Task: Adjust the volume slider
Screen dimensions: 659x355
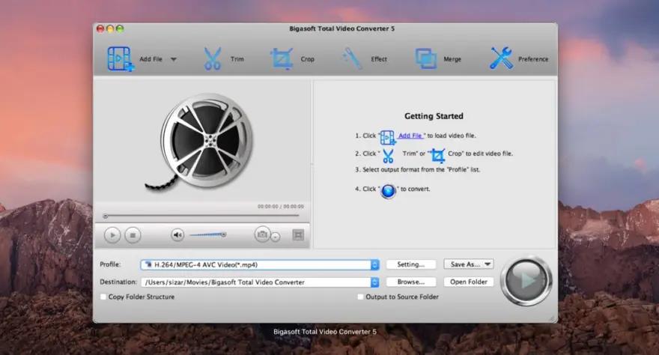Action: click(208, 234)
